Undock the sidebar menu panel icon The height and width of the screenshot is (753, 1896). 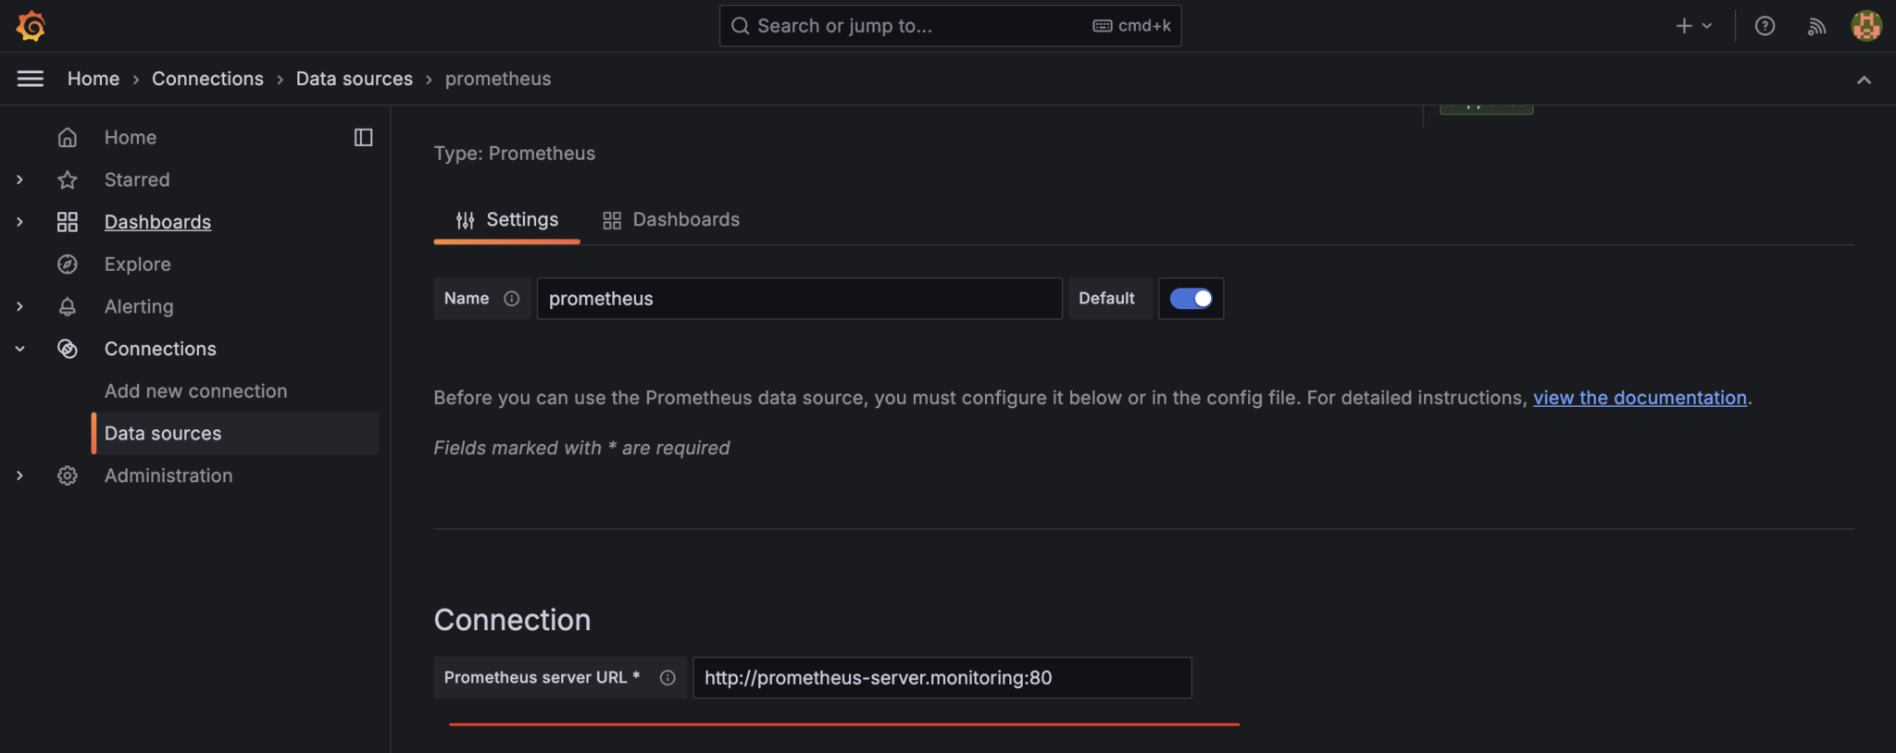pyautogui.click(x=363, y=137)
